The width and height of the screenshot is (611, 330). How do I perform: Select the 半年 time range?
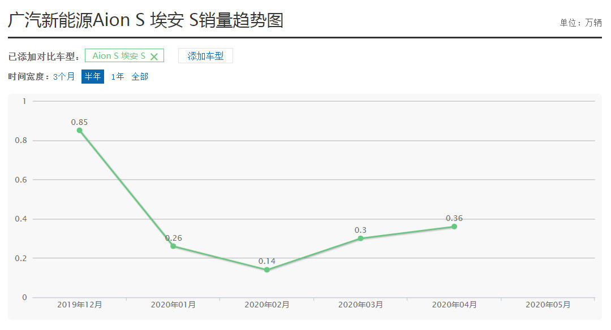click(93, 76)
